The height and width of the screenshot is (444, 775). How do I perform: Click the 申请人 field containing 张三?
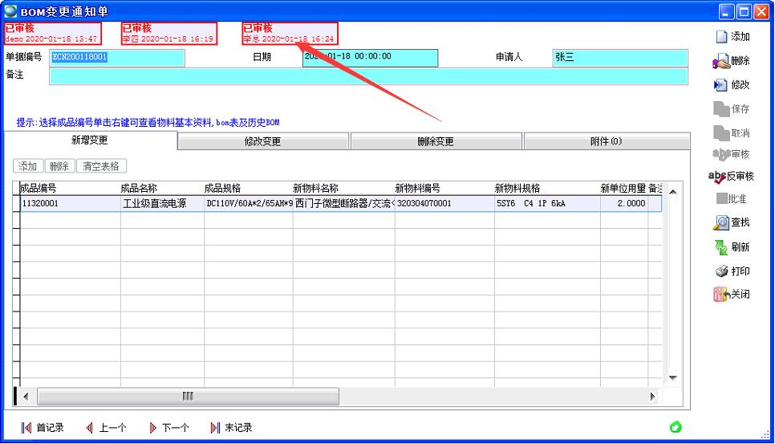(x=619, y=58)
